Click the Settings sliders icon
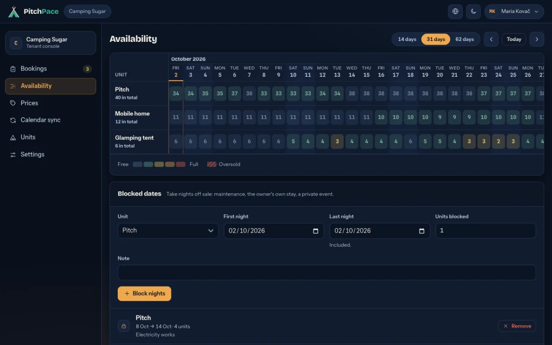Viewport: 552px width, 345px height. tap(13, 155)
